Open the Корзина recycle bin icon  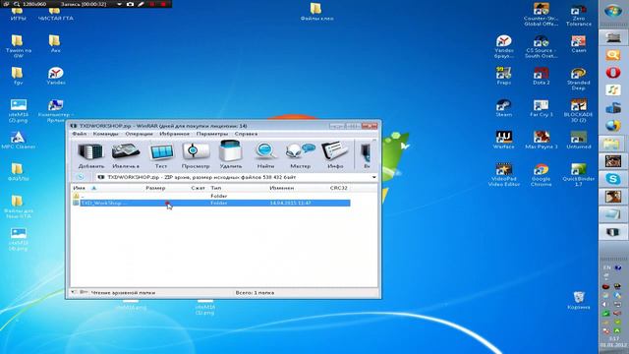point(579,300)
